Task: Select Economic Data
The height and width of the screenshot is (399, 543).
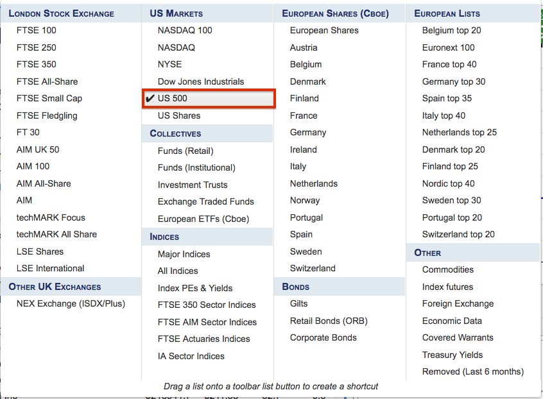Action: point(452,321)
